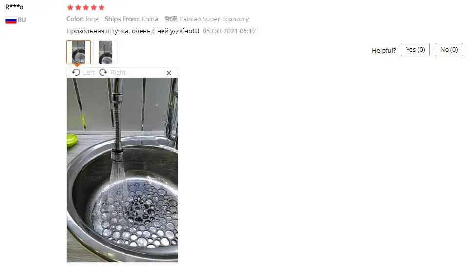Click 'Ships From: China' text
Viewport: 470px width, 267px height.
click(131, 19)
